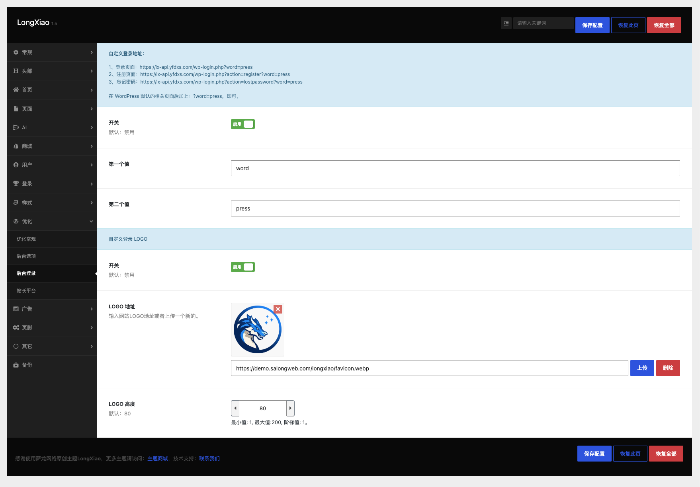Click the H icon beside 头部
Image resolution: width=700 pixels, height=487 pixels.
click(16, 71)
